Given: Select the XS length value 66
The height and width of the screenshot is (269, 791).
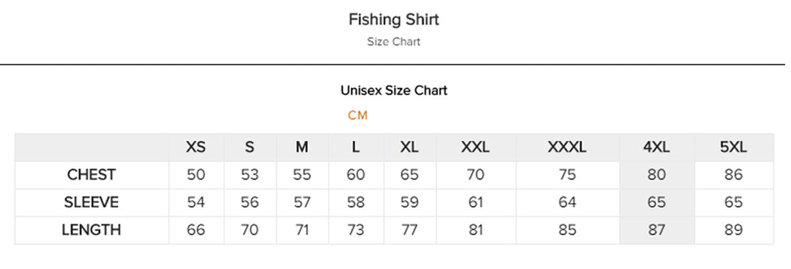Looking at the screenshot, I should pos(196,230).
